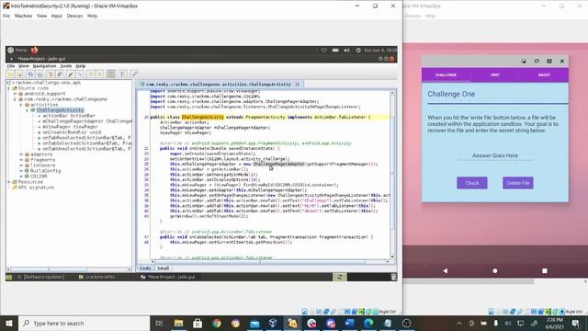Viewport: 588px width, 331px height.
Task: Open Google Chrome from Windows taskbar
Action: pos(217,323)
